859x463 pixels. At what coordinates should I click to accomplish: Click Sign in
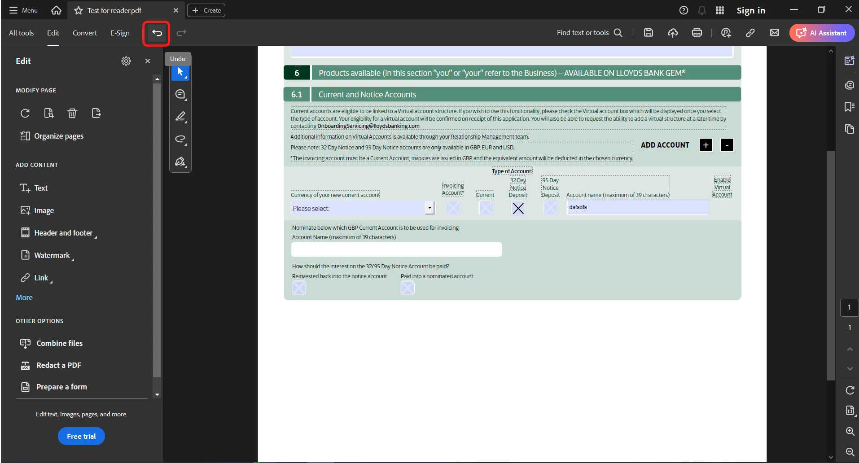(x=751, y=10)
